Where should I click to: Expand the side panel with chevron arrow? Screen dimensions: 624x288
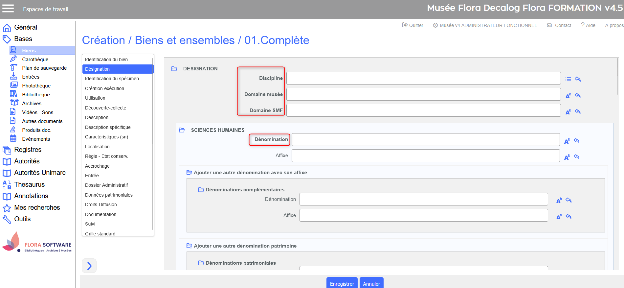pos(89,266)
